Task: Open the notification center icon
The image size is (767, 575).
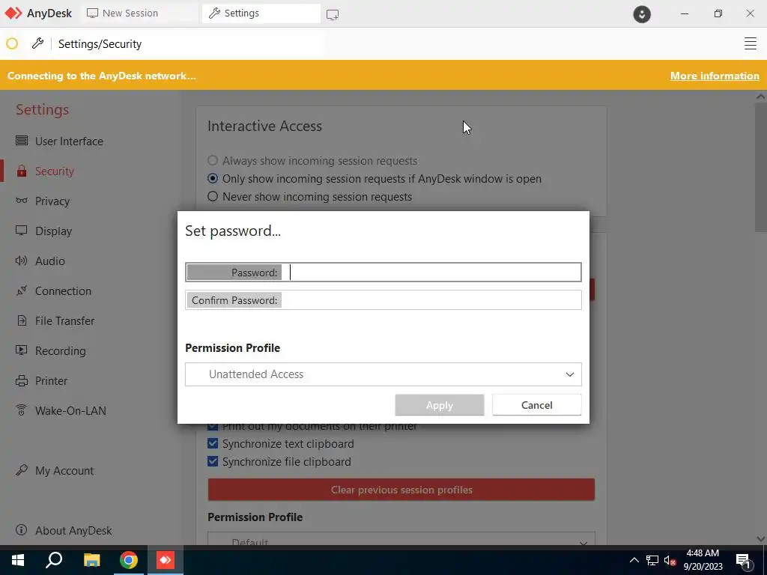Action: click(x=744, y=560)
